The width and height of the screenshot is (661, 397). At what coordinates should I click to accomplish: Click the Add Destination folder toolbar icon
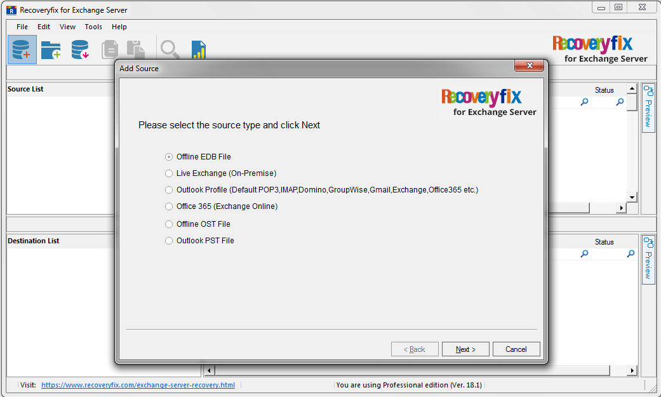pyautogui.click(x=51, y=50)
